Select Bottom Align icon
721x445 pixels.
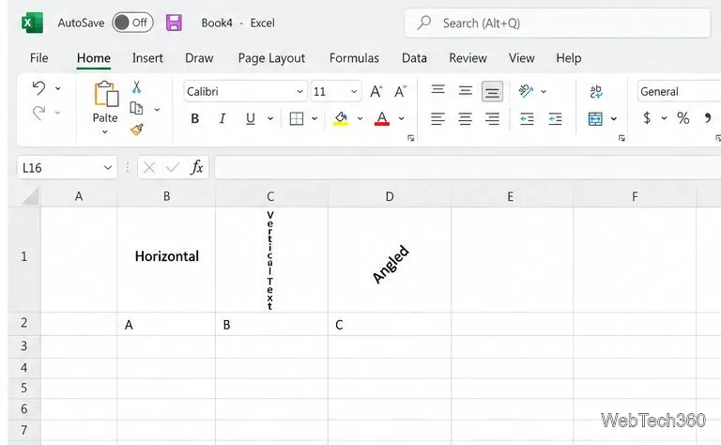click(492, 91)
